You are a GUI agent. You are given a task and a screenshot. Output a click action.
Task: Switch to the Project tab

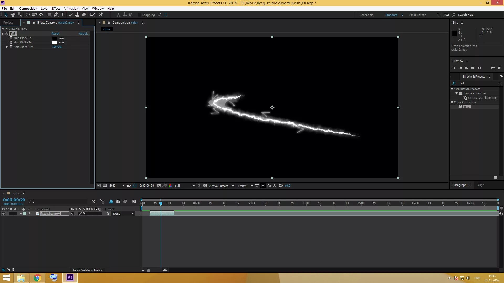point(8,23)
